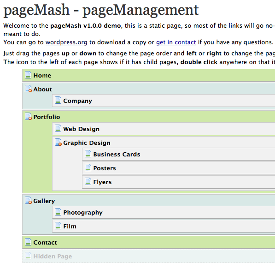This screenshot has height=269, width=275.
Task: Click the Film page icon
Action: 58,226
